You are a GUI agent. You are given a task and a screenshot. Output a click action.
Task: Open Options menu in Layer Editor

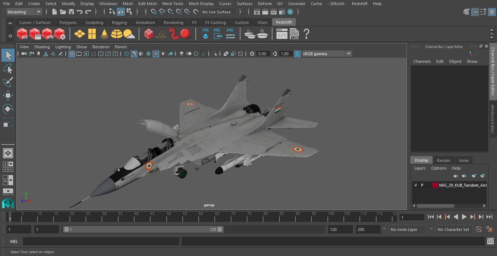click(x=438, y=168)
